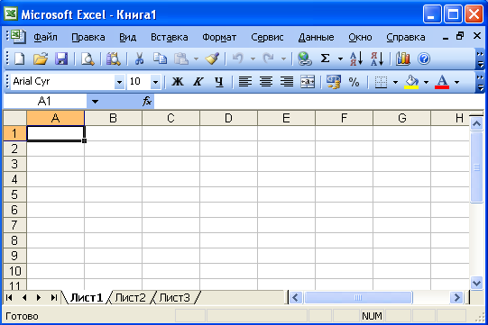Click the AutoSum sigma icon

tap(326, 59)
